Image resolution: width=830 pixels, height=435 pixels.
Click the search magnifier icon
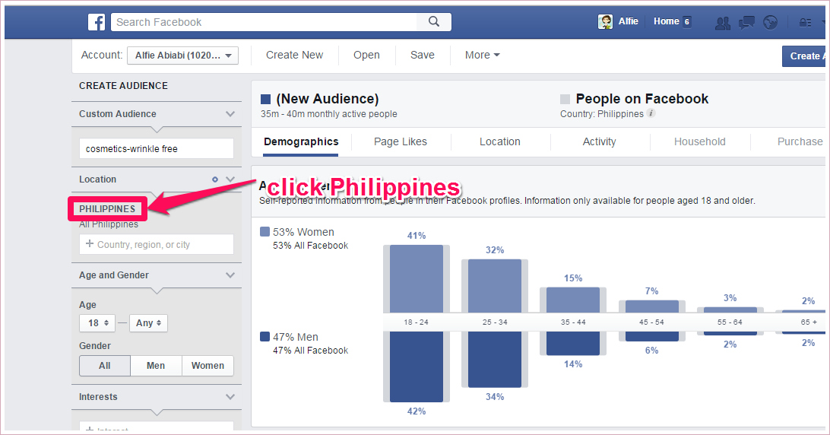pyautogui.click(x=434, y=22)
